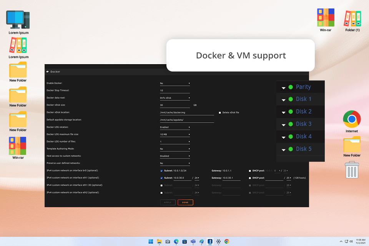Open the taskbar clock and date

[361, 241]
